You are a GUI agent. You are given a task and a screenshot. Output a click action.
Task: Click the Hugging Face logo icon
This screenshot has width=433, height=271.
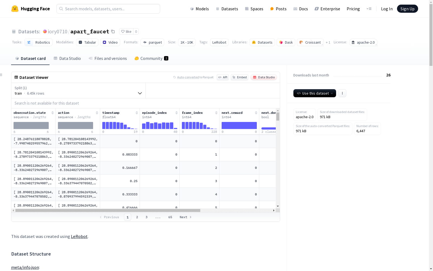point(15,9)
